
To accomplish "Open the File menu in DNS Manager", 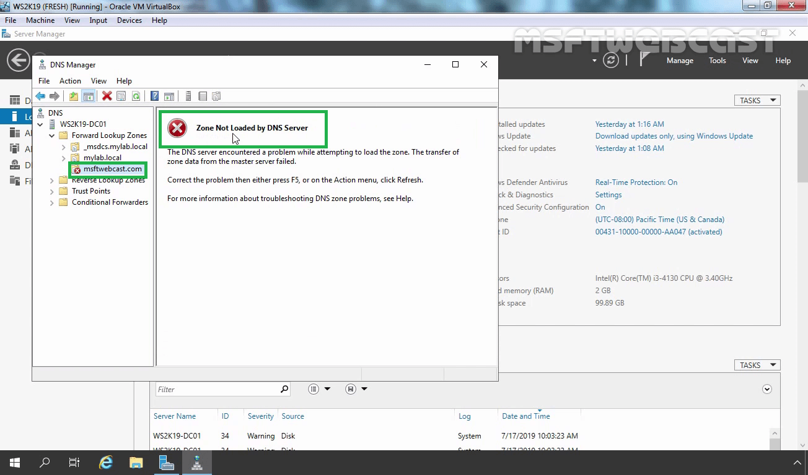I will tap(44, 81).
